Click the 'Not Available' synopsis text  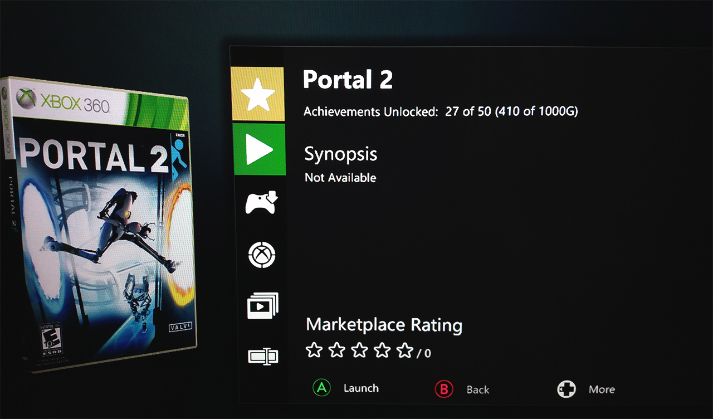(x=340, y=178)
